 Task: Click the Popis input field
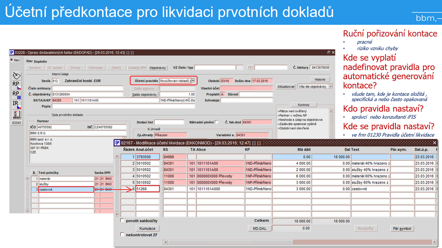coord(123,106)
